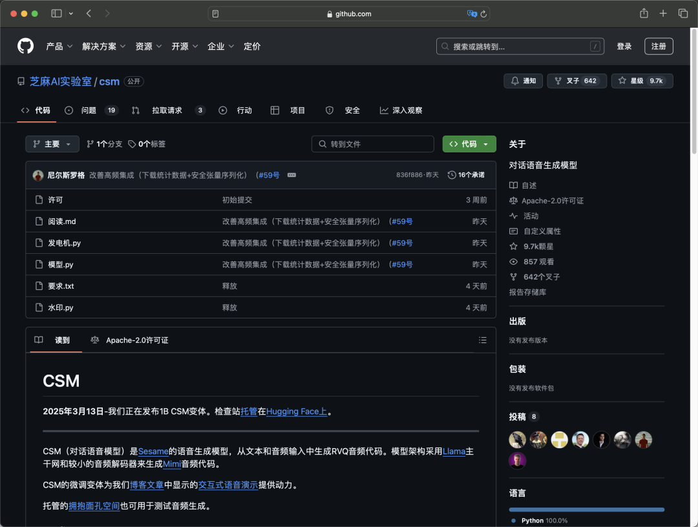Click the clock history icon by 16个承诺
698x527 pixels.
pos(451,175)
